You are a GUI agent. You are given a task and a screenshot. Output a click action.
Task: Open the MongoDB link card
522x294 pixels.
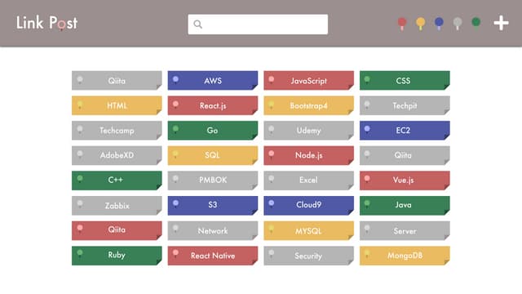(x=405, y=256)
